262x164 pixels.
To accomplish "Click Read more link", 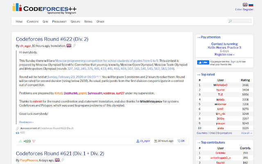I will [26, 122].
